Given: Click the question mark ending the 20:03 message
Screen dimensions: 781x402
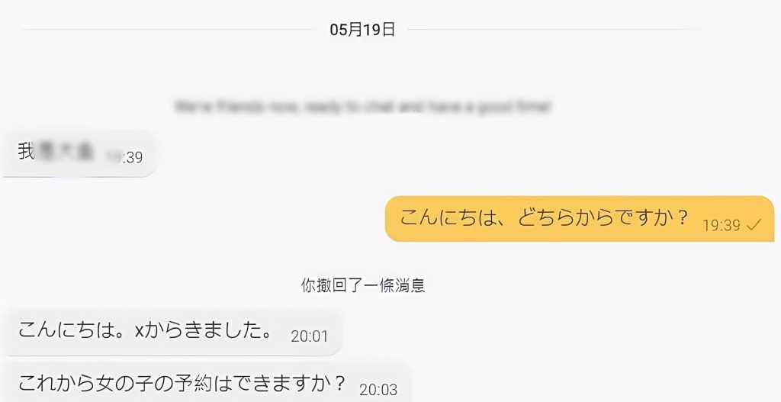Looking at the screenshot, I should 339,383.
